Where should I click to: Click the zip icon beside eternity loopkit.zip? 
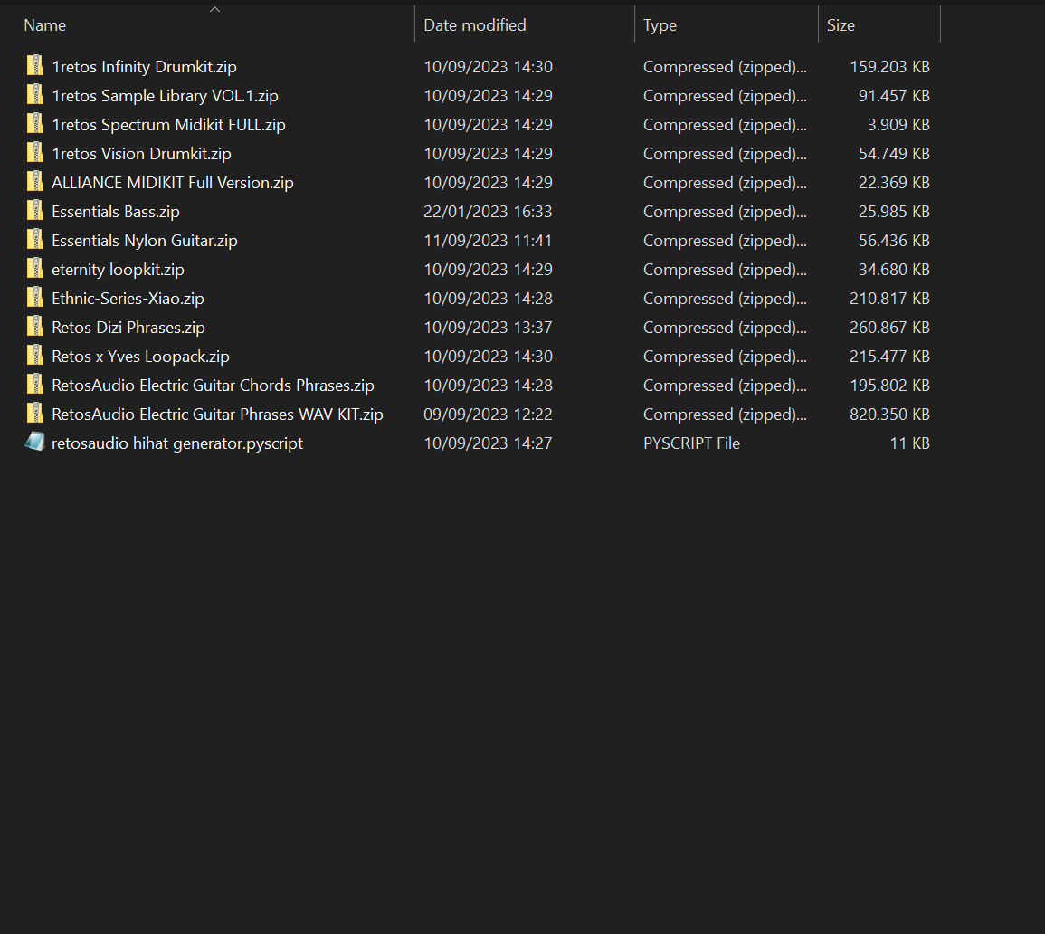coord(34,269)
